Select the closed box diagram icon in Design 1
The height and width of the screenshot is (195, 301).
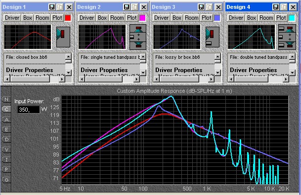point(63,37)
